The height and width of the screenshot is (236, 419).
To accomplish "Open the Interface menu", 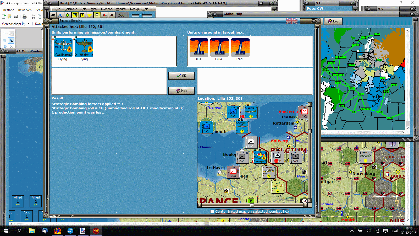I will pyautogui.click(x=107, y=9).
